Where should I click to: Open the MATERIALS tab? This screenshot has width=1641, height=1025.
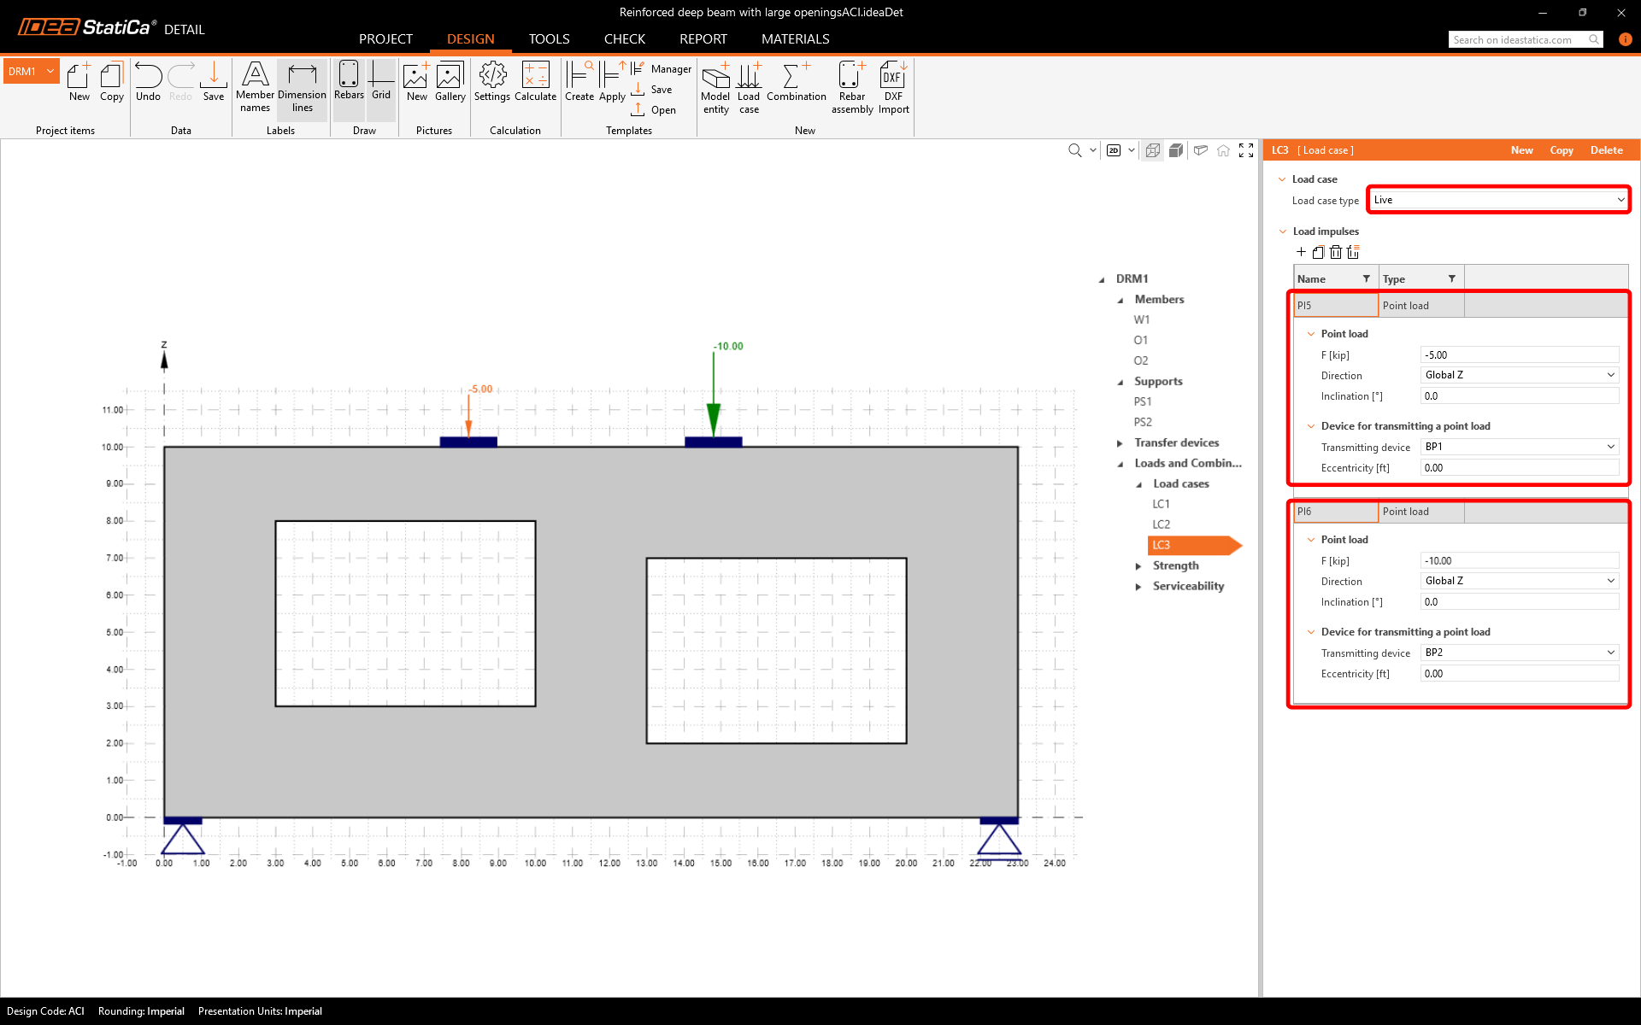click(x=795, y=39)
